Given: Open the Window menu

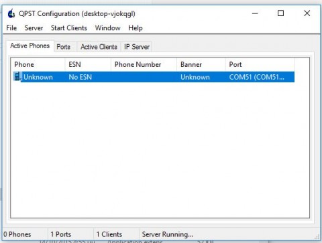Looking at the screenshot, I should pos(107,28).
